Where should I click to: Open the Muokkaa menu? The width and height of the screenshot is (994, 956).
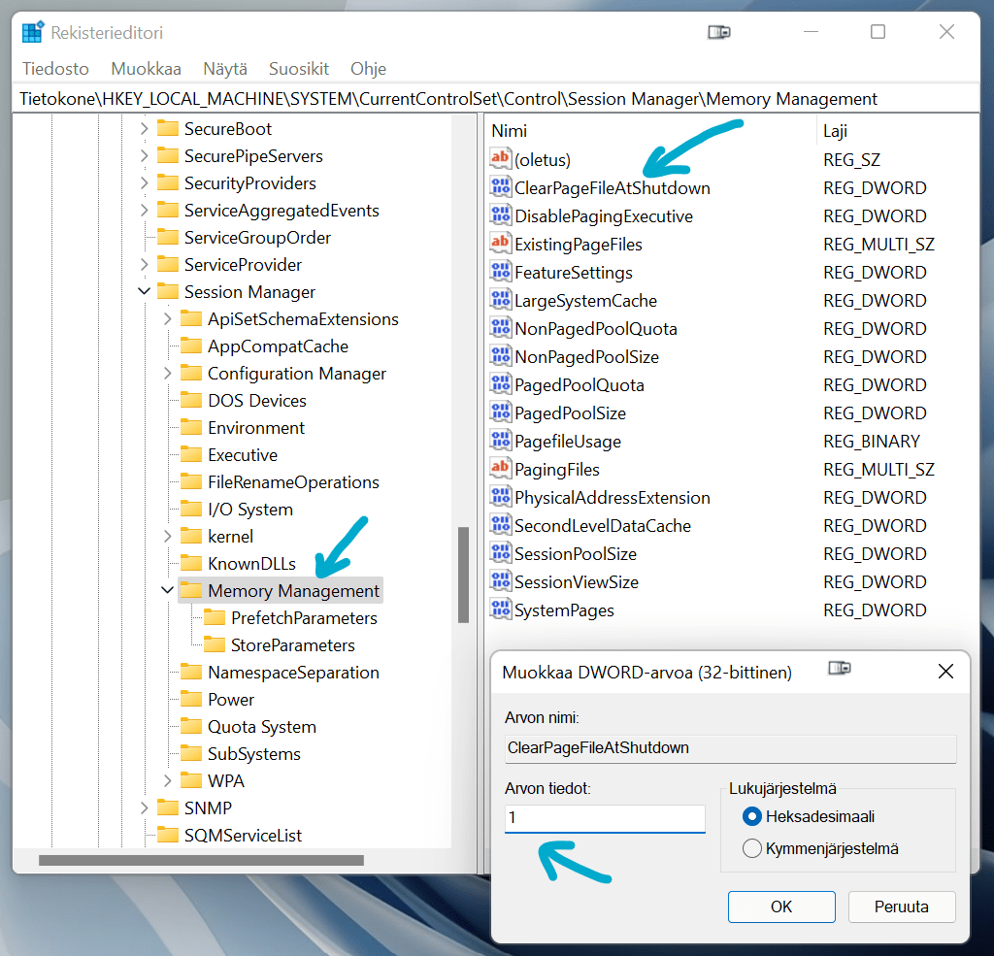pyautogui.click(x=146, y=69)
